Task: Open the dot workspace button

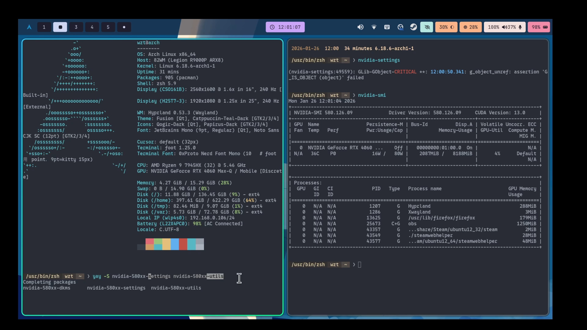Action: pos(124,27)
